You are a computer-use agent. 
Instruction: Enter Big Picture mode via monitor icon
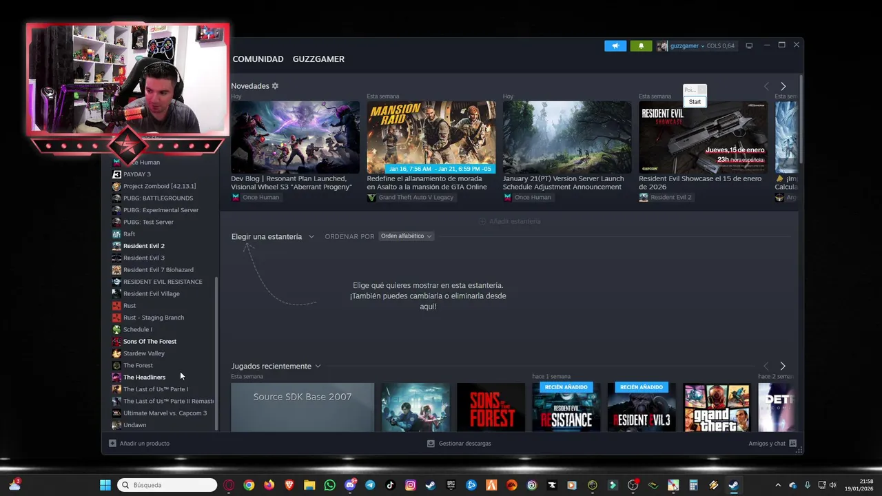(x=749, y=45)
